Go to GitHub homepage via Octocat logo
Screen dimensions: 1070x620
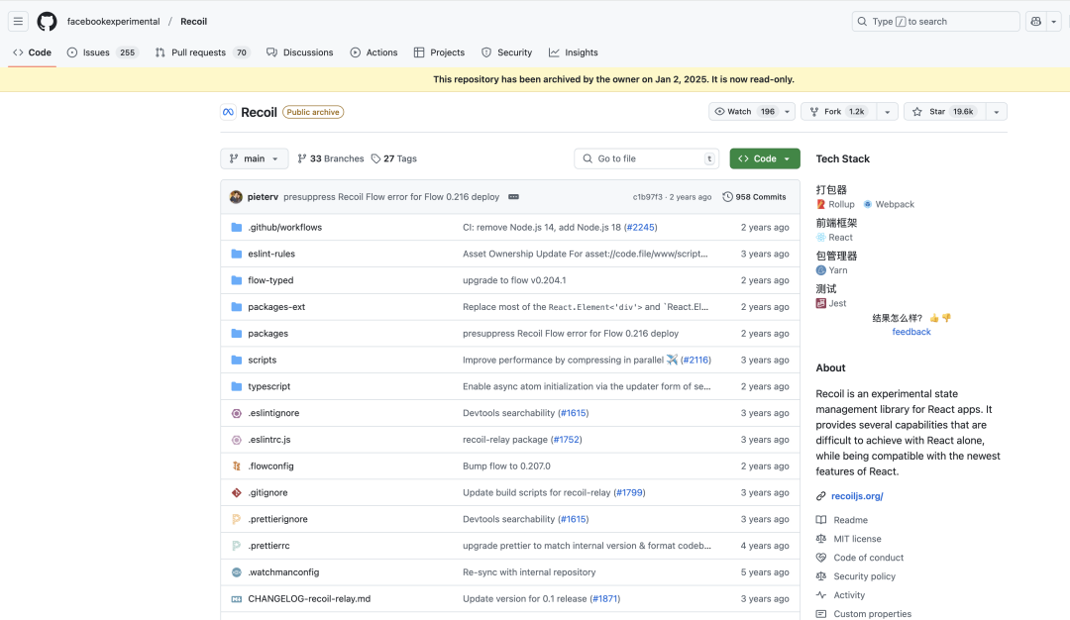[48, 21]
